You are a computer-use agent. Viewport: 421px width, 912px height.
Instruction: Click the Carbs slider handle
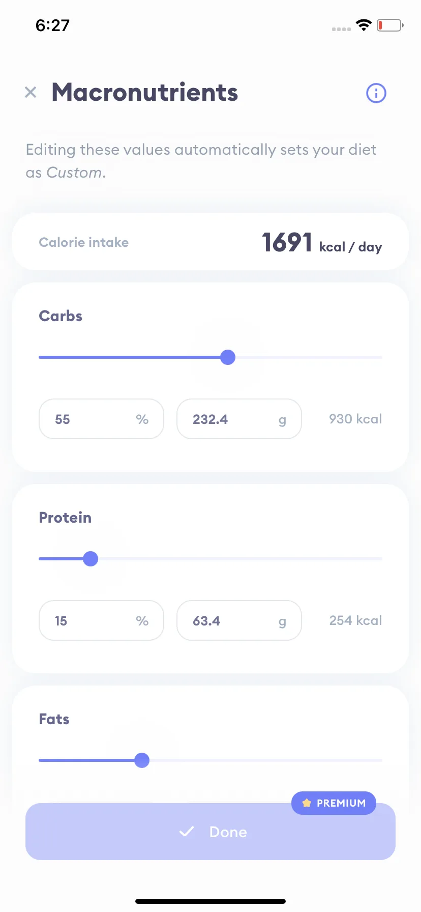[x=228, y=357]
